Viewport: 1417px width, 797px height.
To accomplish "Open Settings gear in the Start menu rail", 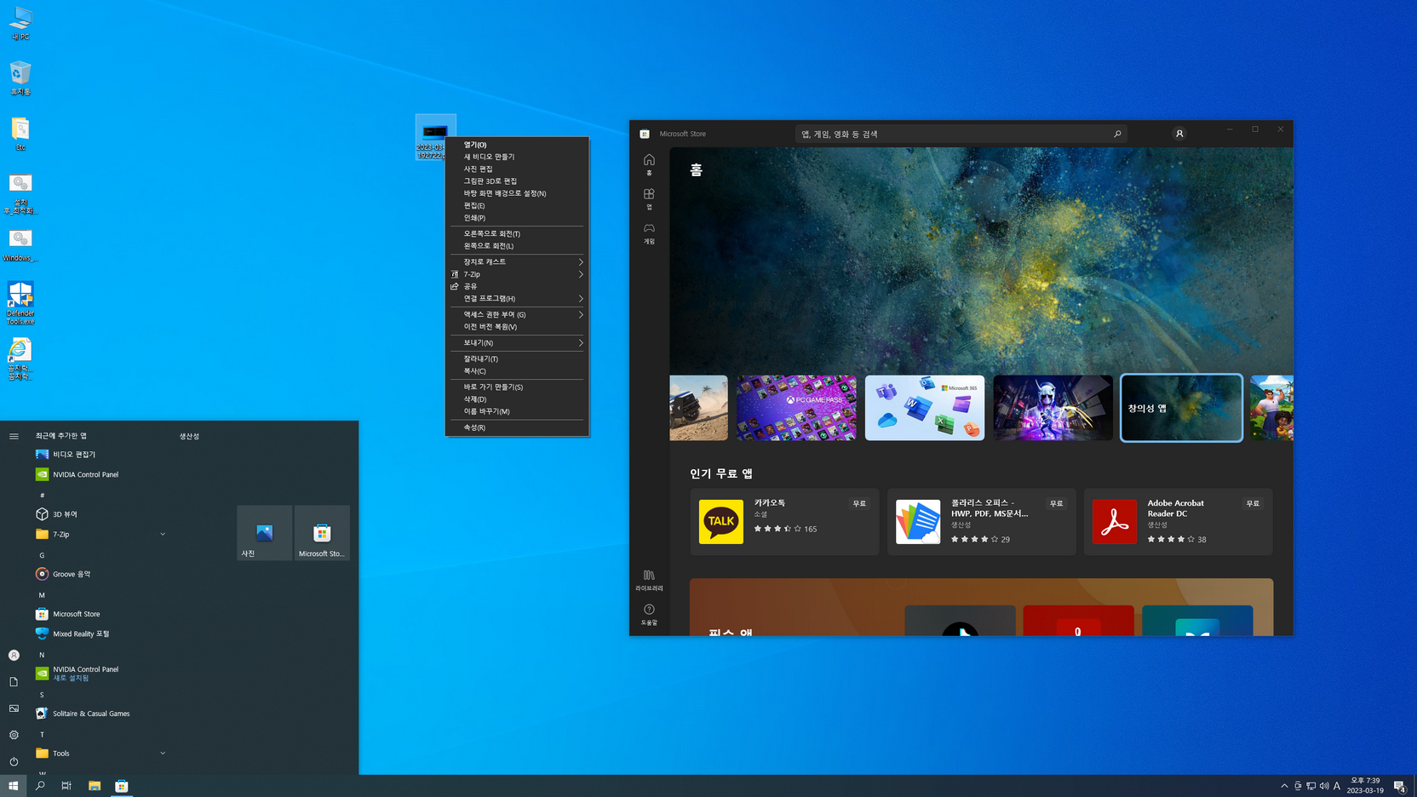I will coord(14,735).
